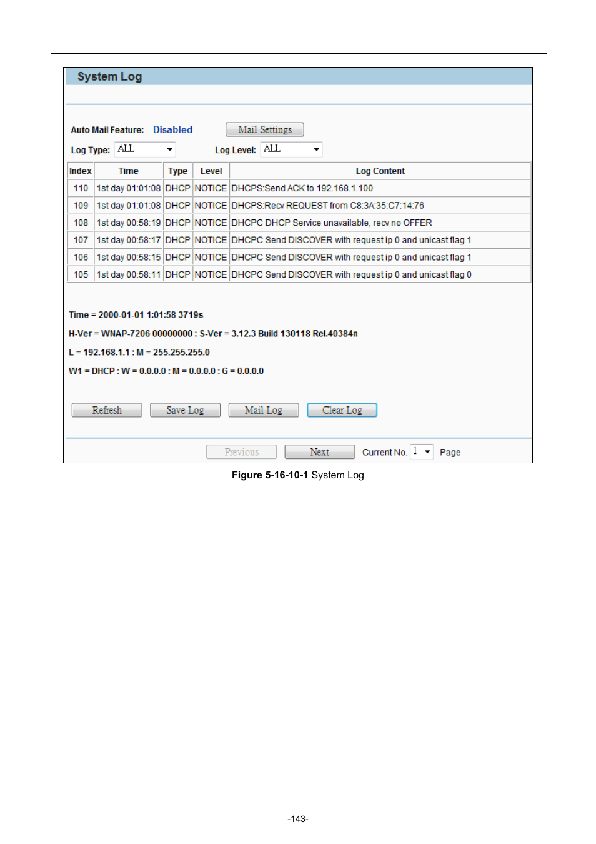Click the DHCP Service unavailable log entry
Screen dimensions: 596x844
pyautogui.click(x=331, y=223)
